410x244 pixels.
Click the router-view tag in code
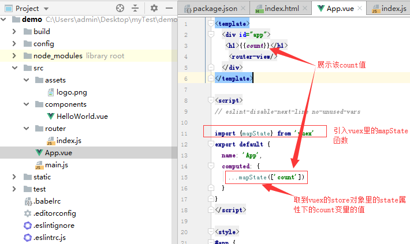tap(253, 57)
